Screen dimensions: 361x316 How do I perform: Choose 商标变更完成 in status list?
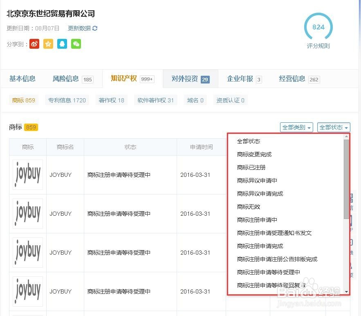point(254,154)
